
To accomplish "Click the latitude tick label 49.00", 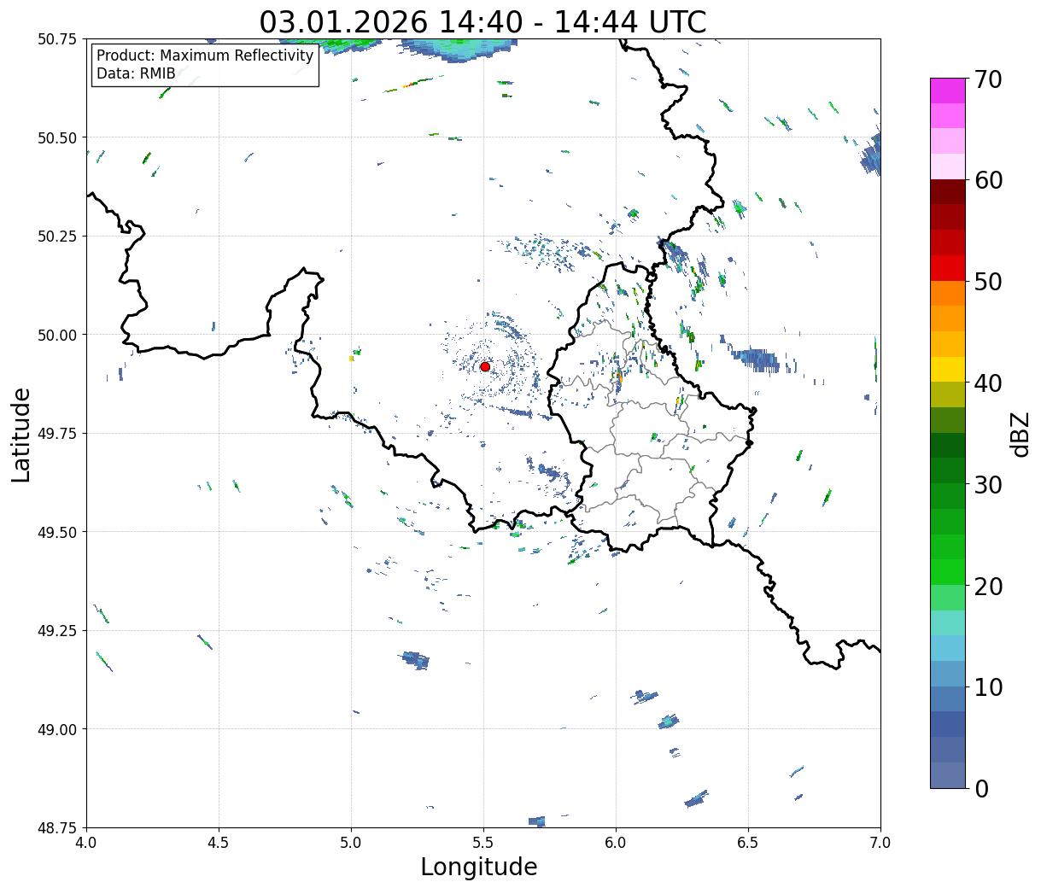I will [57, 729].
